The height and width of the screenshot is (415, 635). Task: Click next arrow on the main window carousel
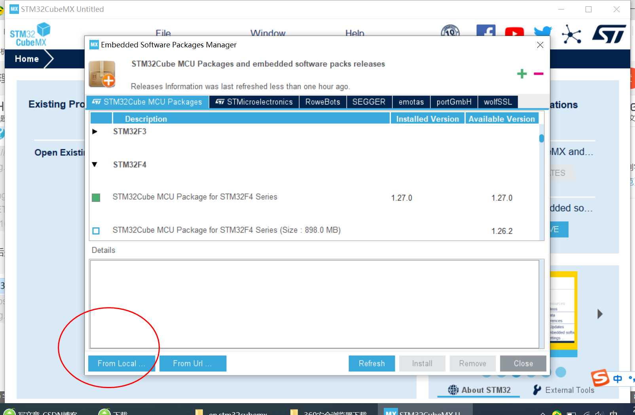click(x=600, y=314)
